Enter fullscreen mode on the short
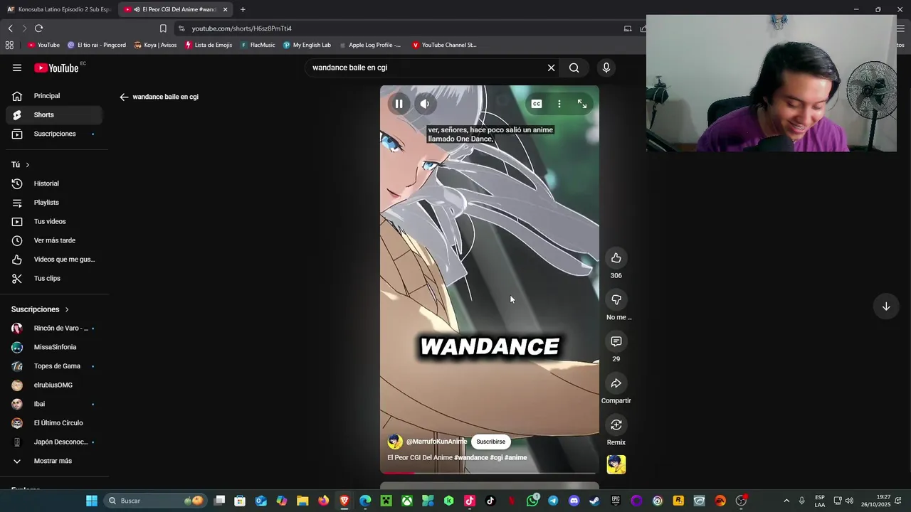 coord(582,104)
